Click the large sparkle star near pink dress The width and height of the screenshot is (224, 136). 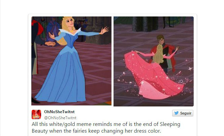tap(190, 69)
